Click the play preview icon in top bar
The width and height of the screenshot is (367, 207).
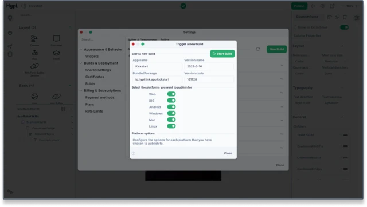313,6
